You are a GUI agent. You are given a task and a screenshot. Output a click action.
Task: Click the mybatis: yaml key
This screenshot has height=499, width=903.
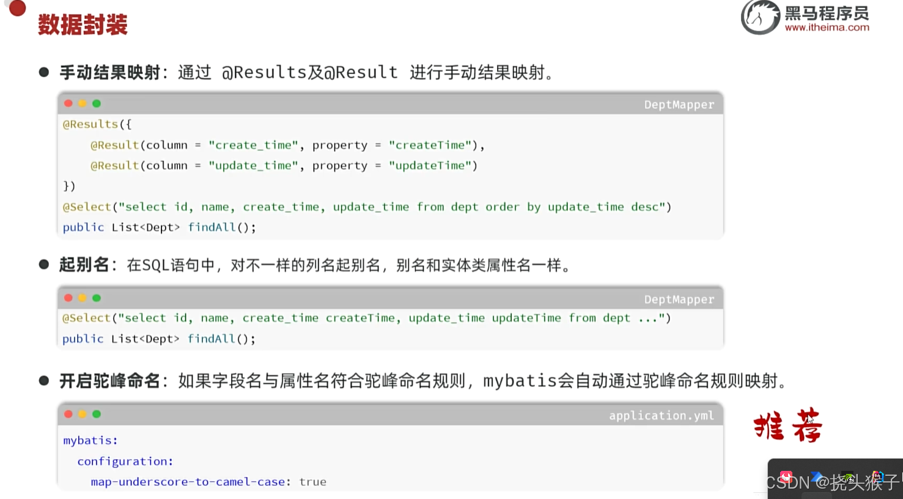tap(90, 440)
